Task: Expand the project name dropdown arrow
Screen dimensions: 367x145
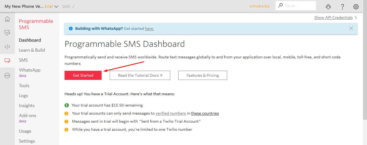Action: point(56,6)
